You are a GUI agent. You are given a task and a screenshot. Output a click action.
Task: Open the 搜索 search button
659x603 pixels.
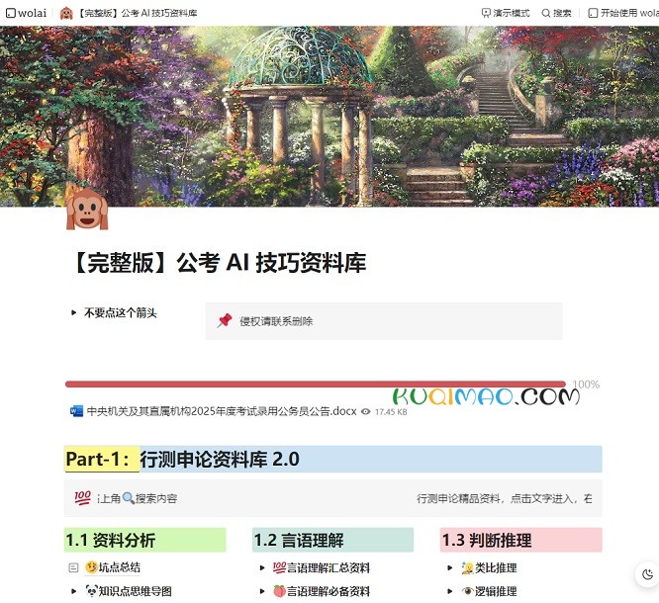[x=556, y=13]
